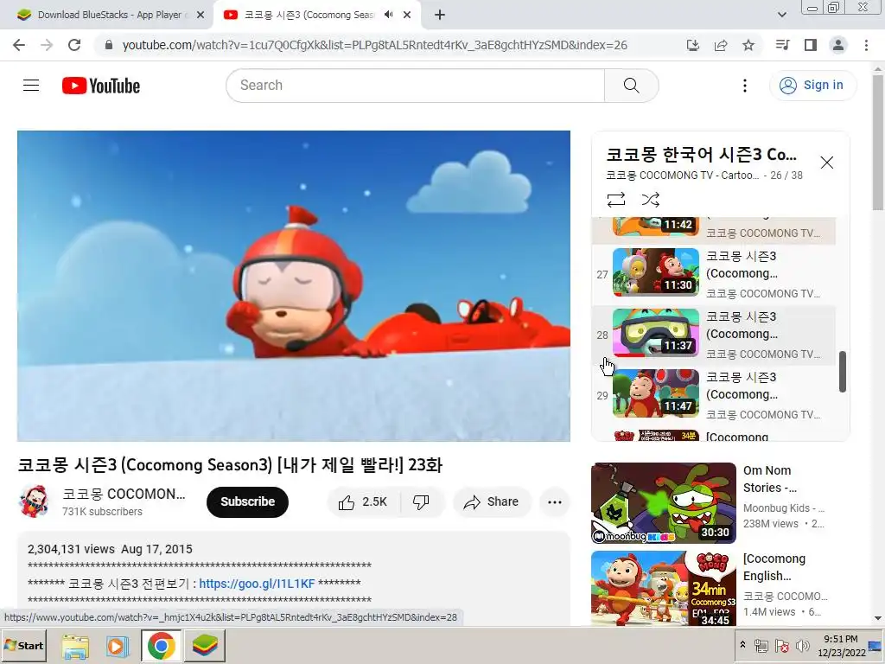Open Cocomong English 34min recommended video
The image size is (885, 664).
pos(664,588)
